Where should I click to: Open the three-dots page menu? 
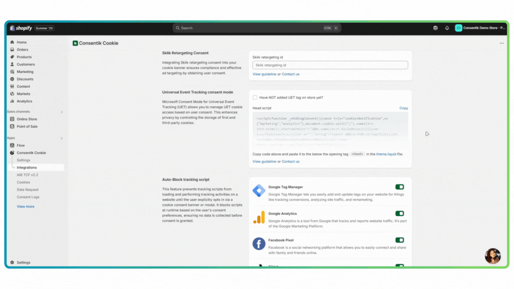[x=502, y=43]
